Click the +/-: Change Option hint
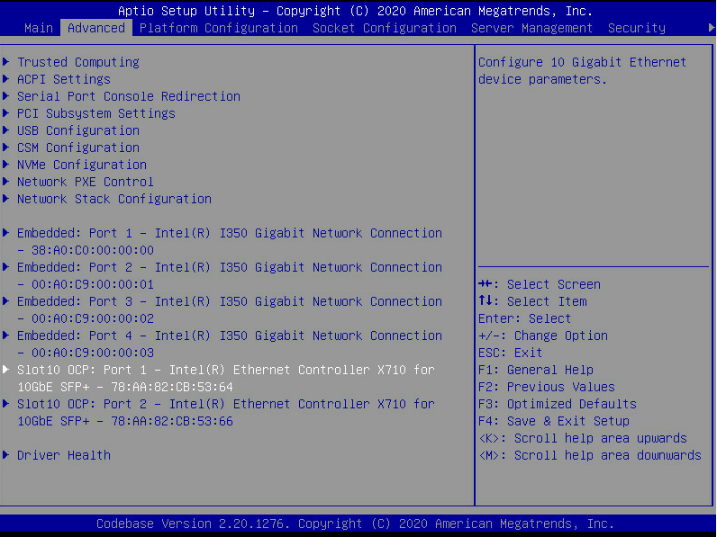The width and height of the screenshot is (717, 537). pos(543,336)
